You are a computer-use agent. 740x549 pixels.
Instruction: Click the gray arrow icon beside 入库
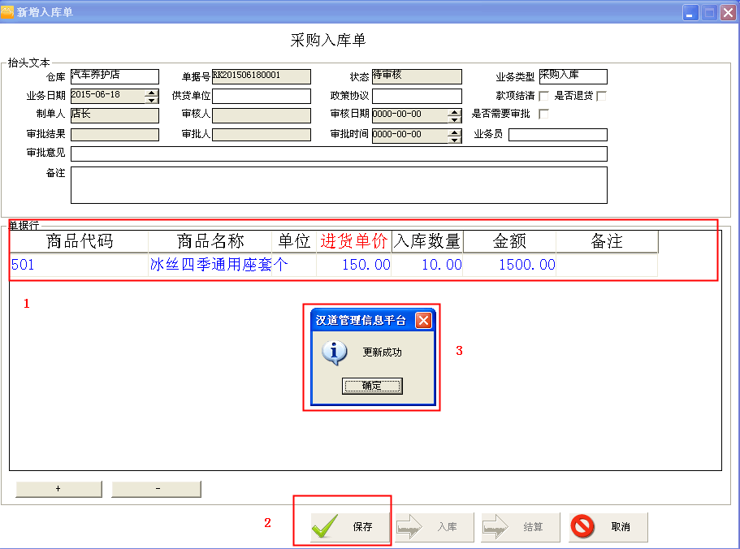409,527
